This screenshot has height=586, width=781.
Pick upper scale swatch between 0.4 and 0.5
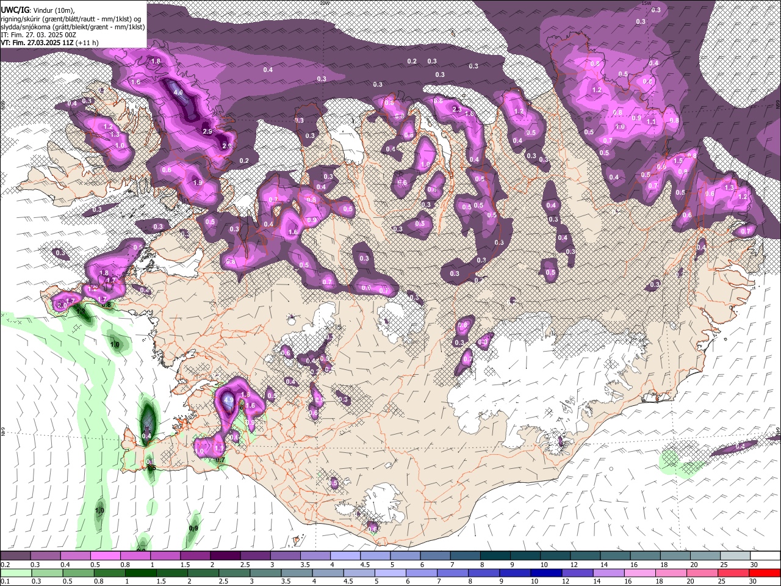pos(75,555)
